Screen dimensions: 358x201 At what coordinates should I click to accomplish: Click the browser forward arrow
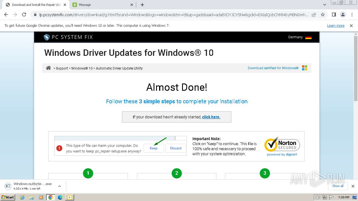tap(15, 15)
